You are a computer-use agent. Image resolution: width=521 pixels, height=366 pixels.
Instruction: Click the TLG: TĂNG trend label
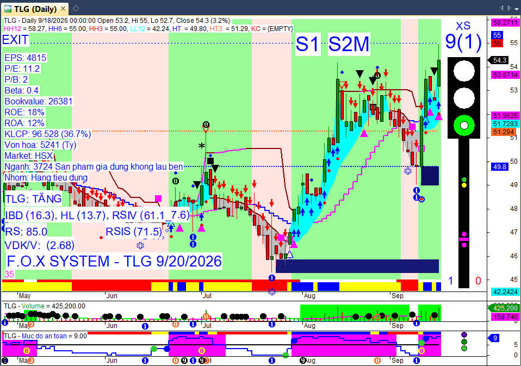click(33, 198)
